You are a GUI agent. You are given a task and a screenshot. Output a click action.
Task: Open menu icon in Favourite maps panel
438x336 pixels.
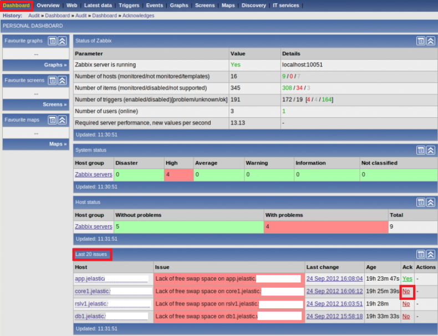point(52,120)
